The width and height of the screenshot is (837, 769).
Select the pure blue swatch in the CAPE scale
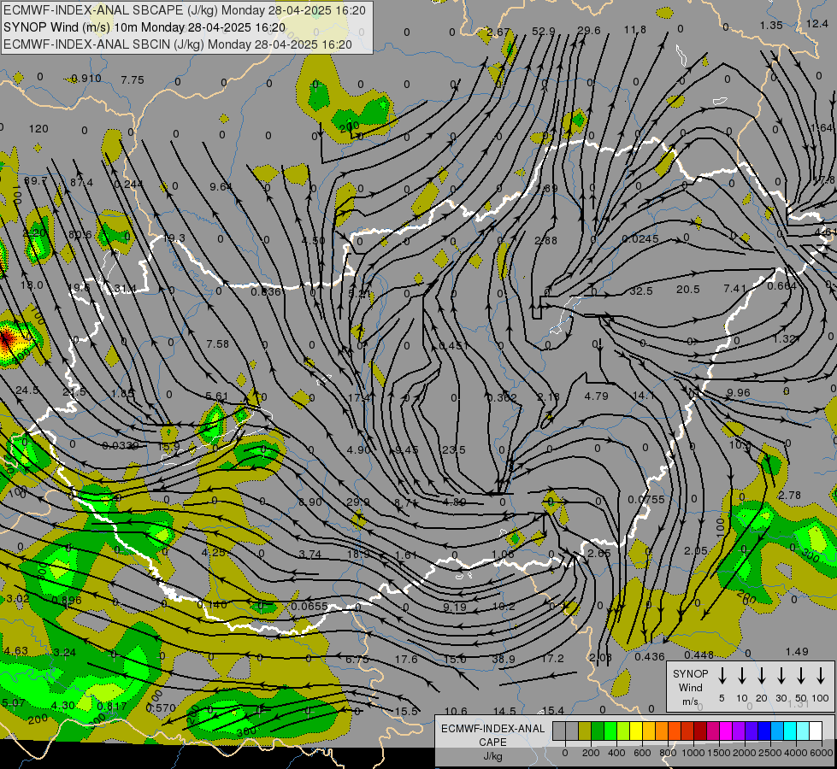click(763, 731)
